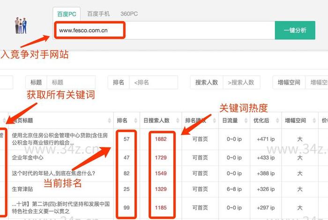Switch to the 百度手机 tab
The height and width of the screenshot is (220, 328).
coord(98,14)
